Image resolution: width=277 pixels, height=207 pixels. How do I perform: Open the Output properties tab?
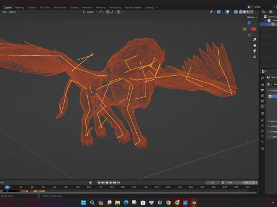263,90
